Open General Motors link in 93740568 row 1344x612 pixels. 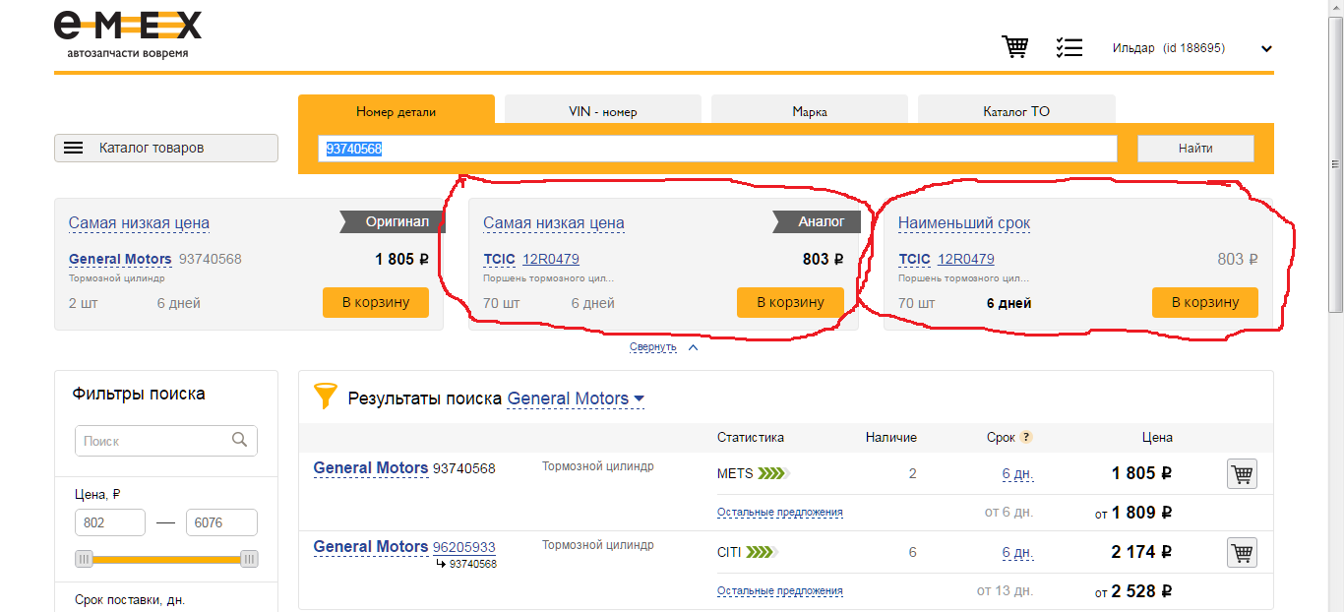(x=371, y=468)
